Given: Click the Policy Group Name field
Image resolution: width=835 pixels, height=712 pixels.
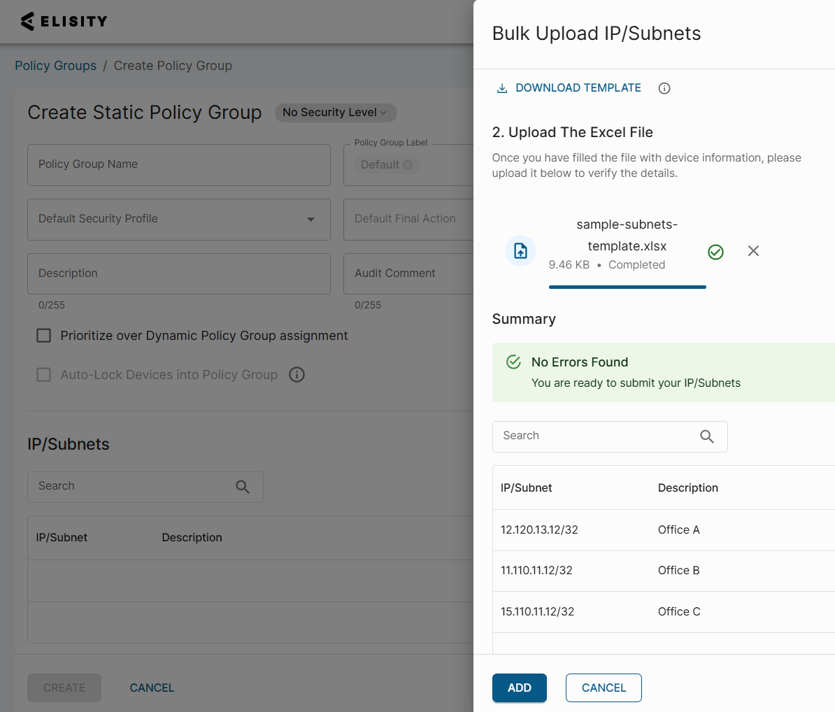Looking at the screenshot, I should pyautogui.click(x=178, y=164).
